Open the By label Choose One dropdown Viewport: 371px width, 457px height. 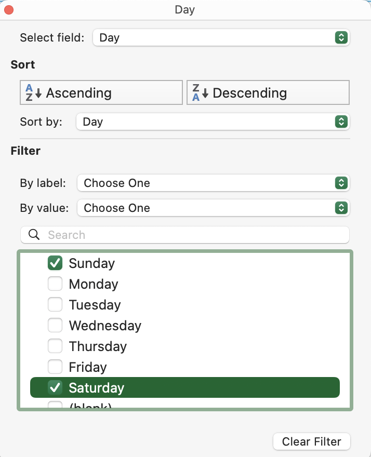click(x=213, y=183)
